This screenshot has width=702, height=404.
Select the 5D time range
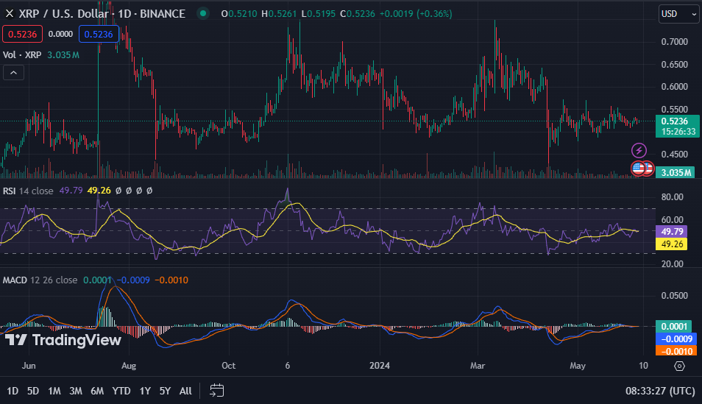33,390
